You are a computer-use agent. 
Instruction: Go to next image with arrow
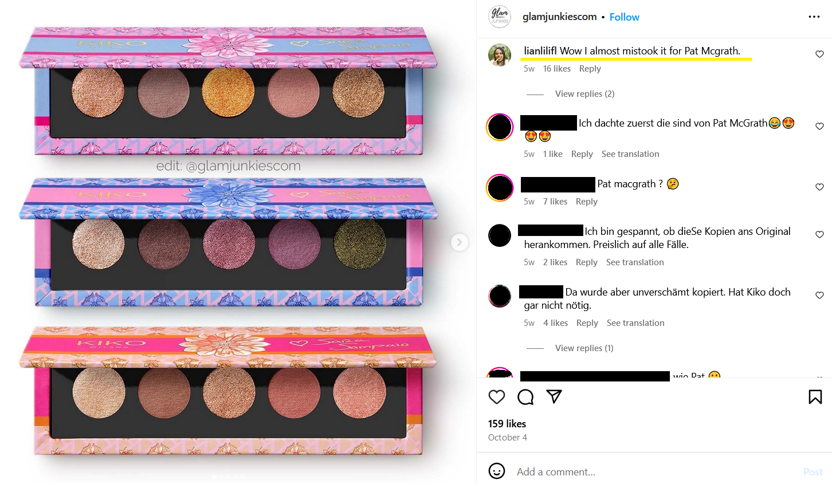459,242
